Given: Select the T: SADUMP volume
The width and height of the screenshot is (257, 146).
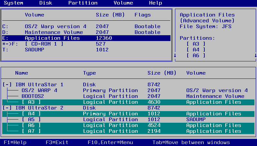Looking at the screenshot, I should (x=86, y=50).
